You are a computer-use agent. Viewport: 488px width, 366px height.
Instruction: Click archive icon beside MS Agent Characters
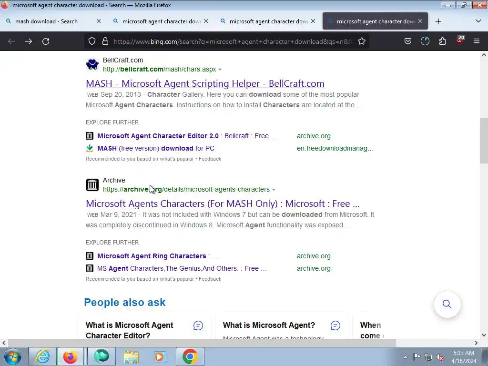tap(90, 268)
